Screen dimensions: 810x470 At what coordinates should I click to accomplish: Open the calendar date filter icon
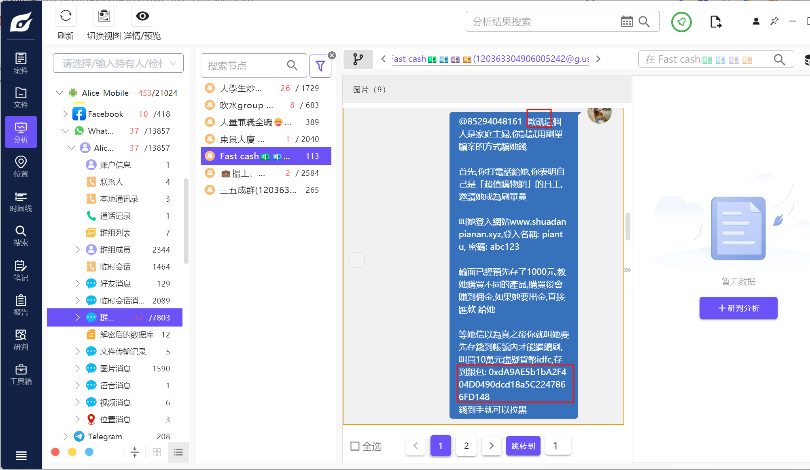(x=626, y=21)
